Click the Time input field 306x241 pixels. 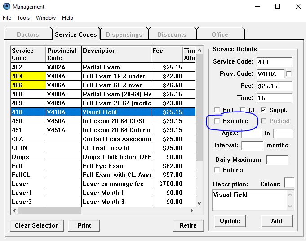(x=274, y=98)
